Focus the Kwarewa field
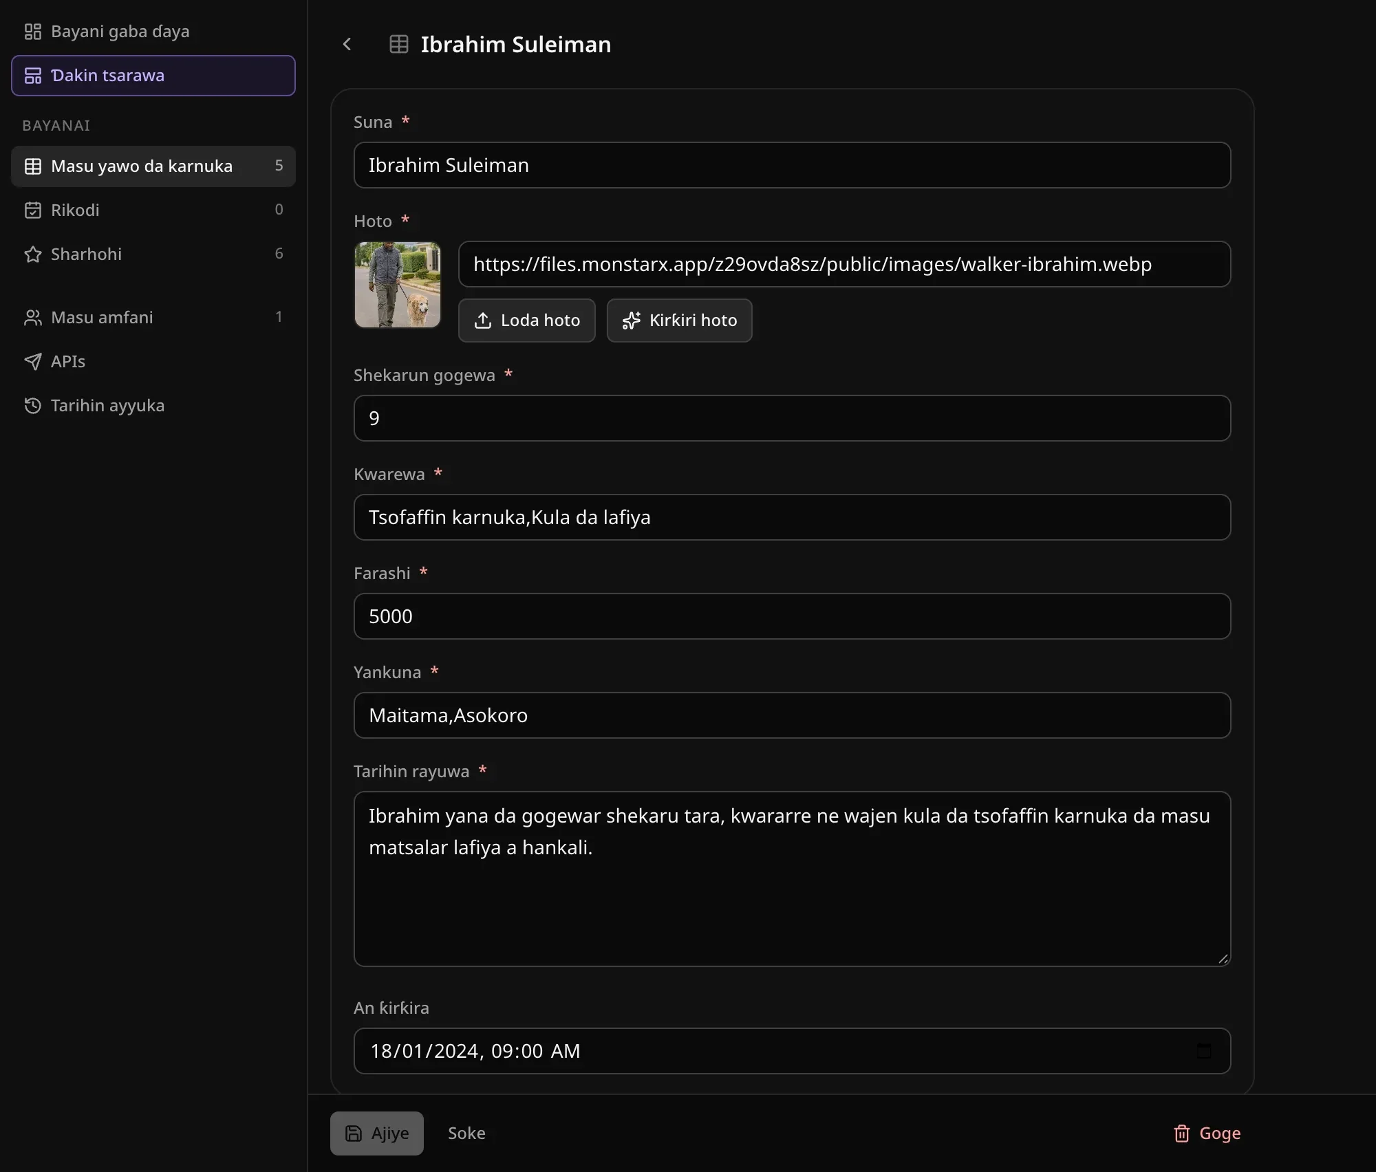 (792, 517)
